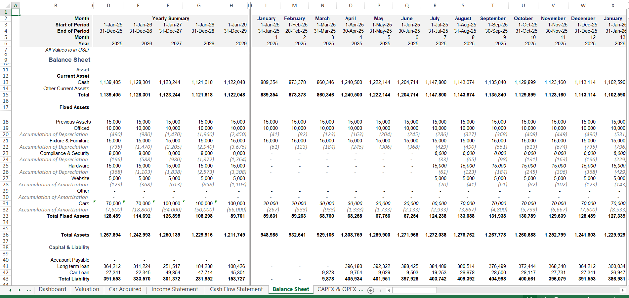Select column X header
629x298 pixels.
[613, 5]
